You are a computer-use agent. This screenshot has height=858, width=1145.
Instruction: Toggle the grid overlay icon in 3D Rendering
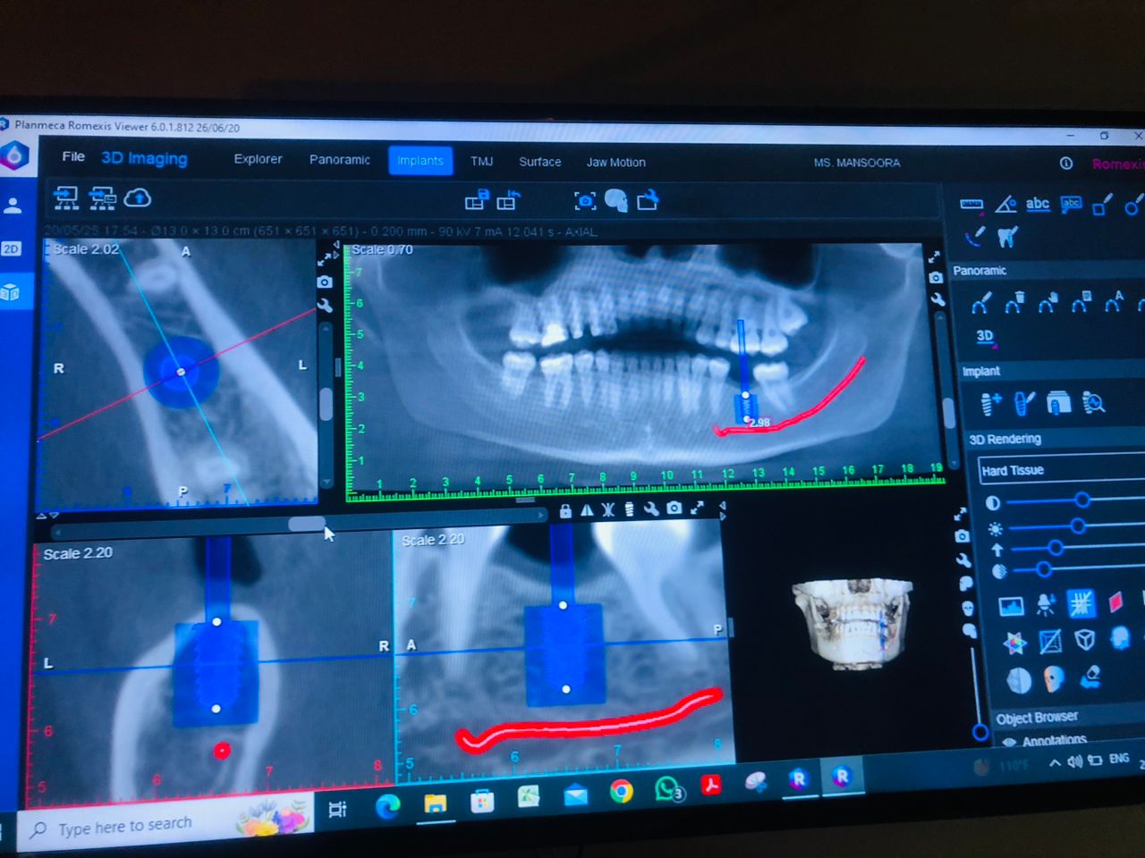click(x=1080, y=604)
